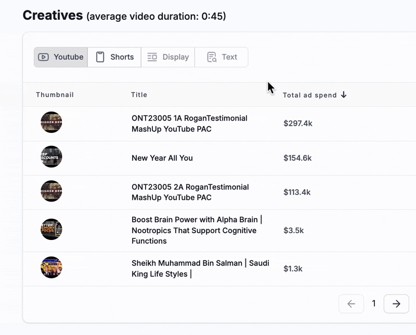Click the Display layout icon

152,57
